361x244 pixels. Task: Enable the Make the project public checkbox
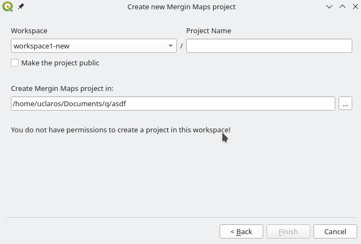point(15,63)
